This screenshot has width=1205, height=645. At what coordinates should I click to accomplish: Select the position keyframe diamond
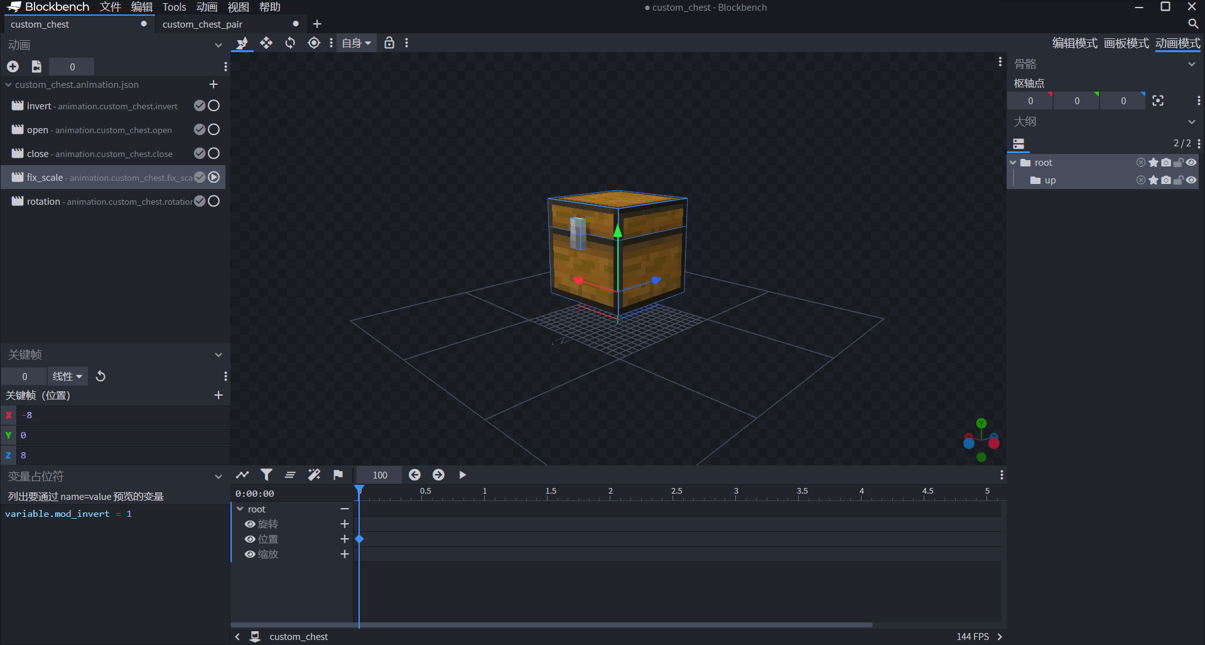359,539
